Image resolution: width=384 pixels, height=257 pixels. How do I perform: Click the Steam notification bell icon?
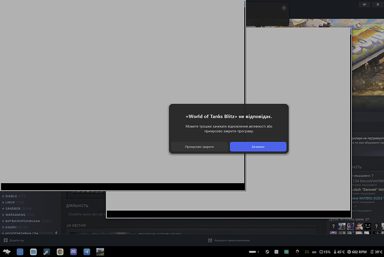pos(378,4)
